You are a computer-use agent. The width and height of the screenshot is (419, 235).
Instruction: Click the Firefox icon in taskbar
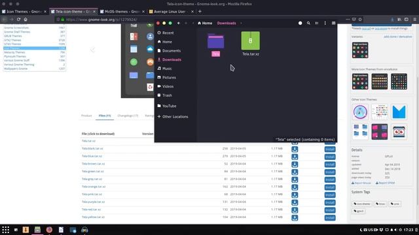49,230
